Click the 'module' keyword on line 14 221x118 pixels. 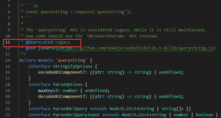pyautogui.click(x=45, y=60)
